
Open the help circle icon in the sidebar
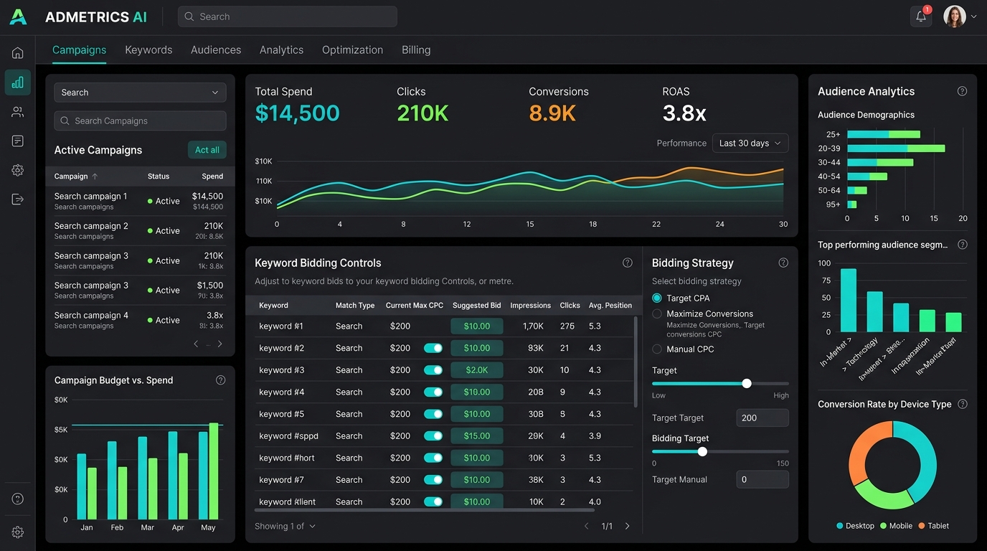[x=18, y=499]
